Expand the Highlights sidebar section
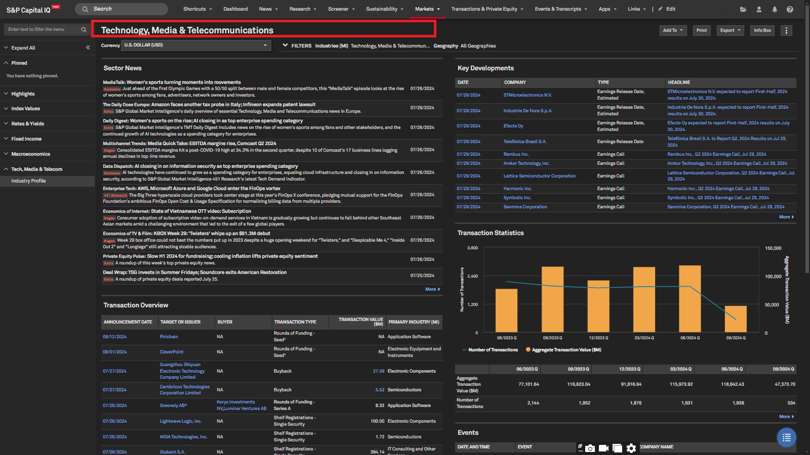The width and height of the screenshot is (810, 455). [x=23, y=94]
